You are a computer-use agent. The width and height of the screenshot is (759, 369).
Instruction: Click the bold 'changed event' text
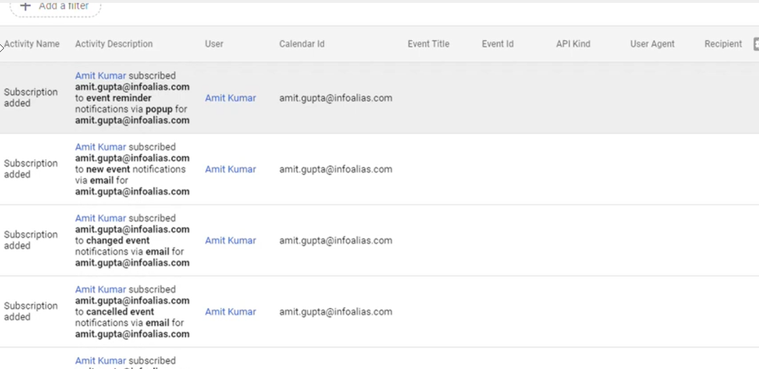(x=118, y=240)
